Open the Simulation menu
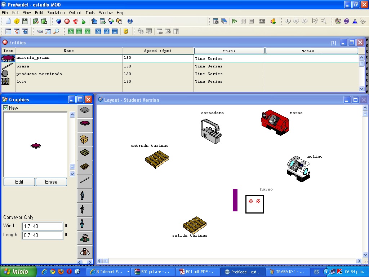Screen dimensions: 369x277 pyautogui.click(x=56, y=12)
